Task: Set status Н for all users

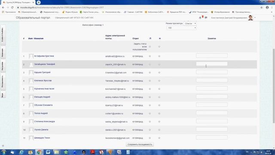Action: point(159,47)
